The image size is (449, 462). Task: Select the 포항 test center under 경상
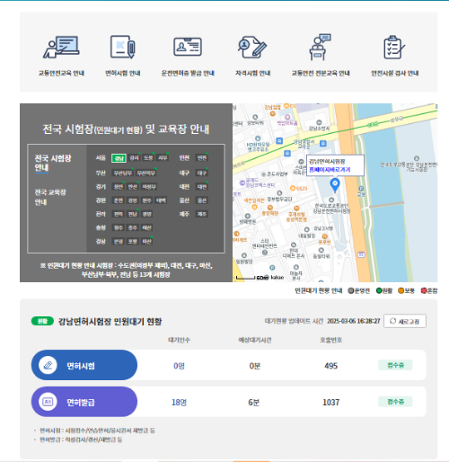(133, 242)
